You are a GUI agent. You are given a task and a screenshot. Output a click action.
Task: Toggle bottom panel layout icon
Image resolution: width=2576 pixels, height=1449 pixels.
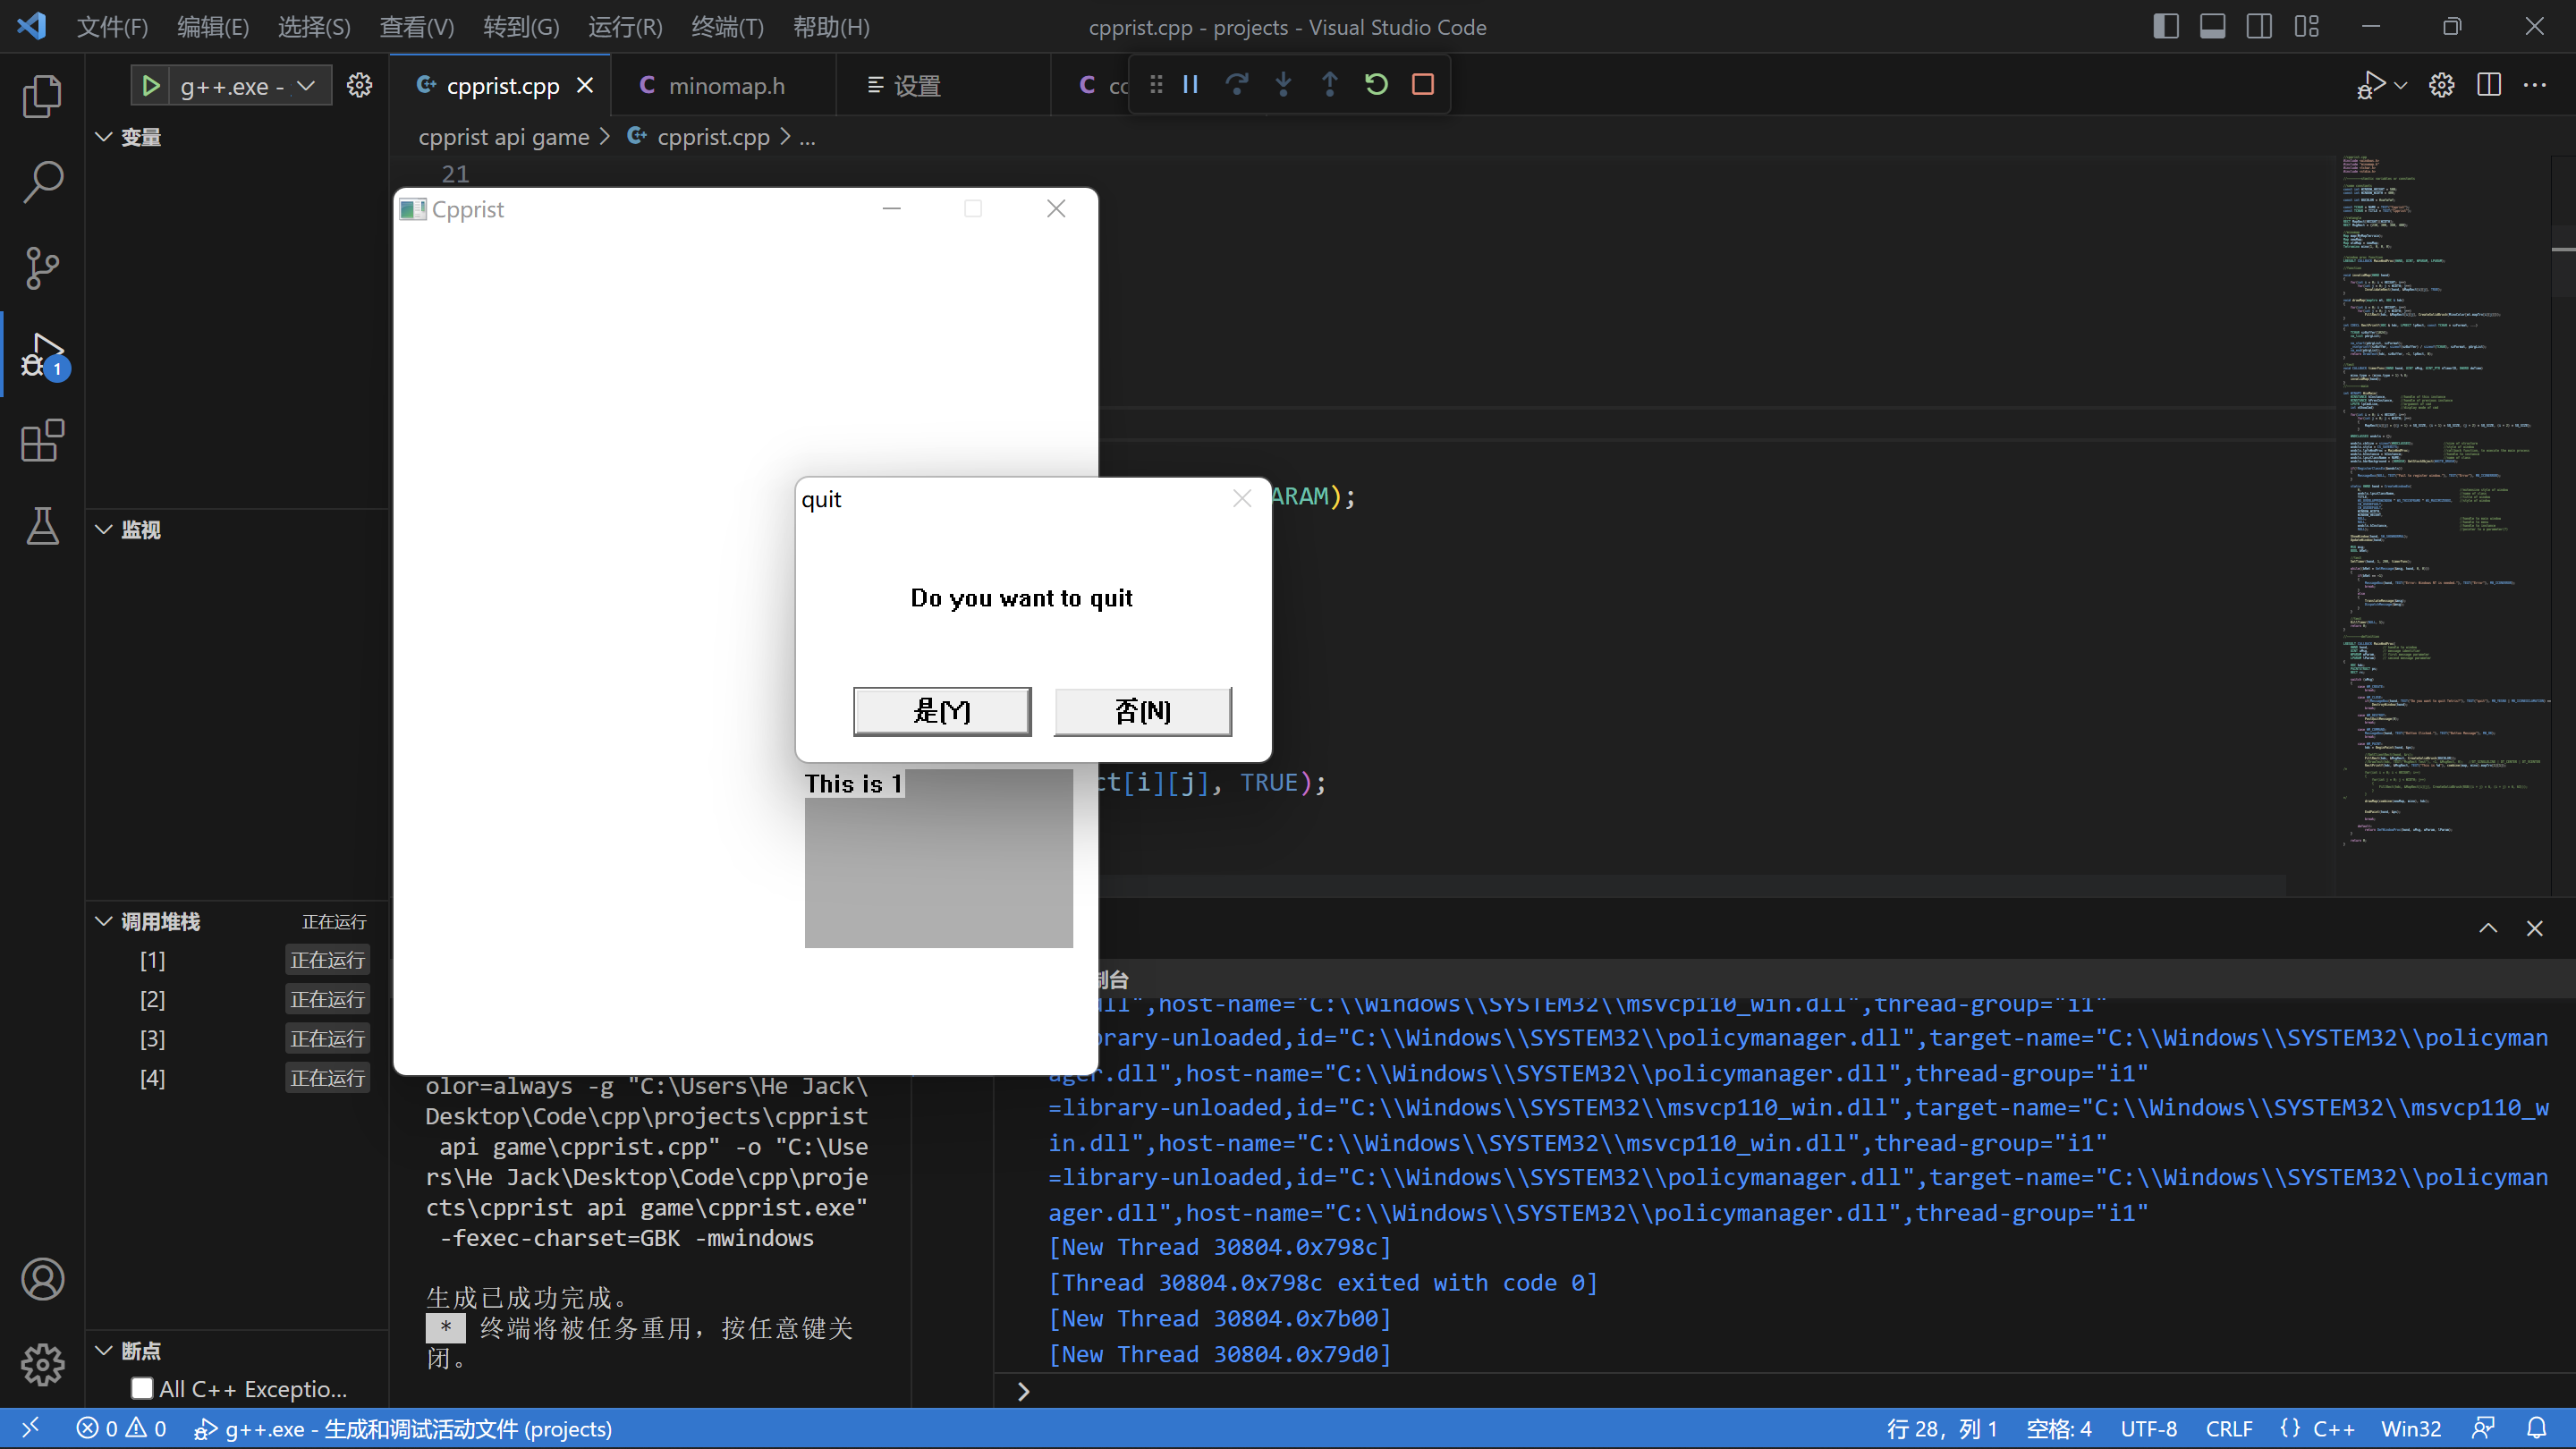click(x=2212, y=26)
